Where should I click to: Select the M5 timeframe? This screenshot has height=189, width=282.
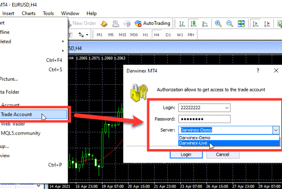(111, 35)
